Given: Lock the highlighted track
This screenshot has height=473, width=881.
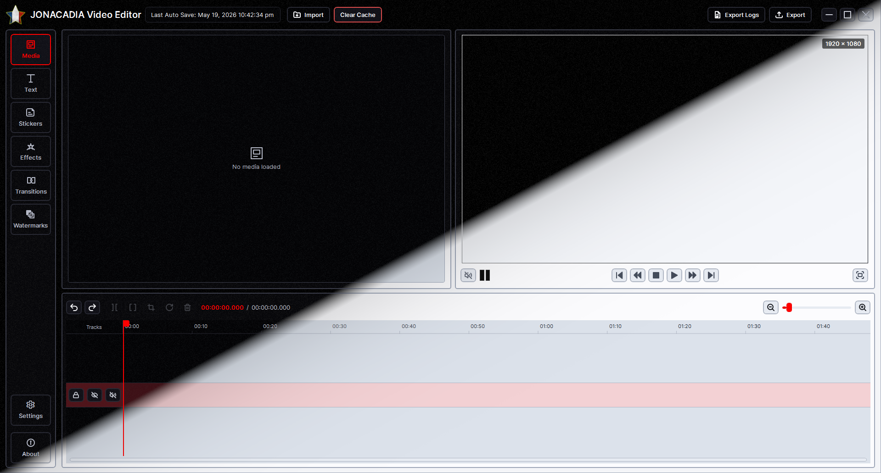Looking at the screenshot, I should [76, 395].
